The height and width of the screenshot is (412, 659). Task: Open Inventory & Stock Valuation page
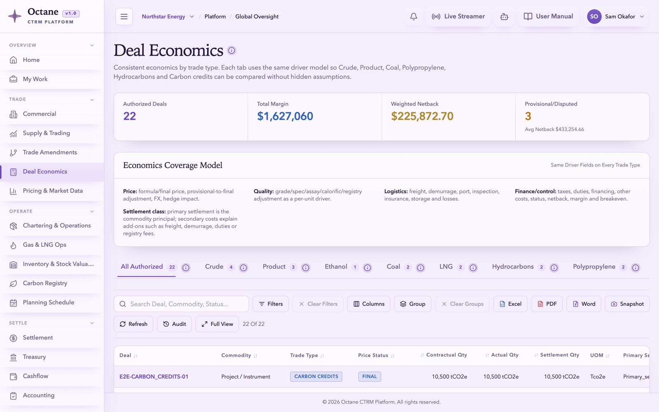click(52, 264)
